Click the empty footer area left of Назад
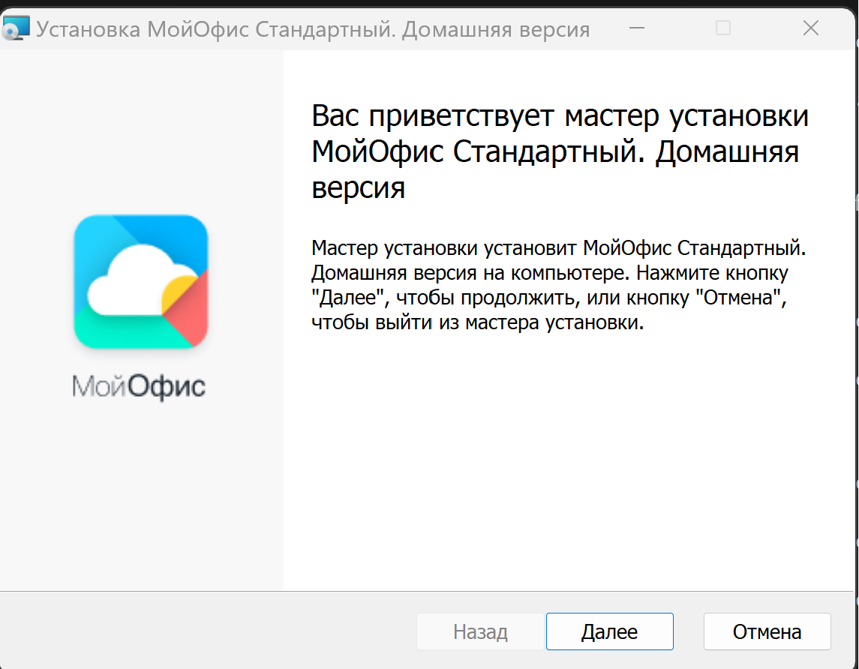859x669 pixels. click(203, 631)
